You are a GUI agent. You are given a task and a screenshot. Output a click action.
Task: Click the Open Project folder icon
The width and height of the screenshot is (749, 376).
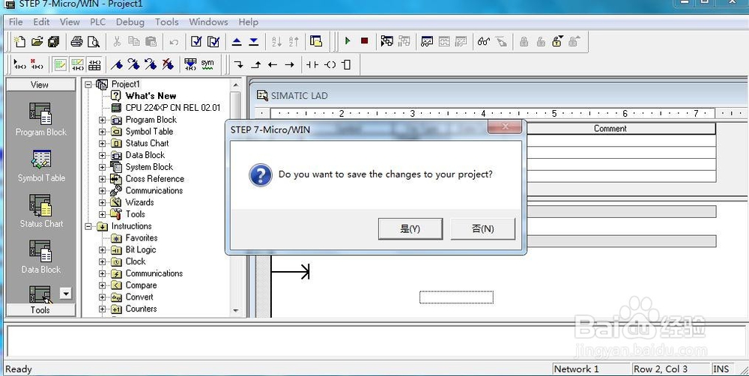(x=37, y=41)
